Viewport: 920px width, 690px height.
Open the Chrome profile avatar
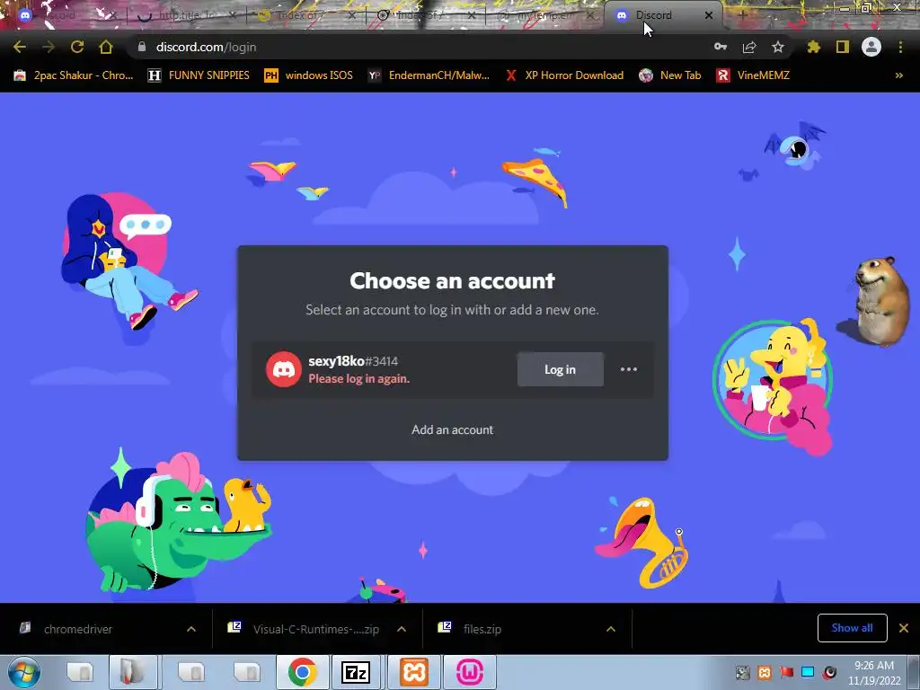tap(871, 47)
